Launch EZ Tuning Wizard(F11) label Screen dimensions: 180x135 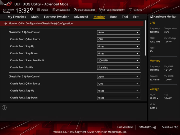(114, 10)
